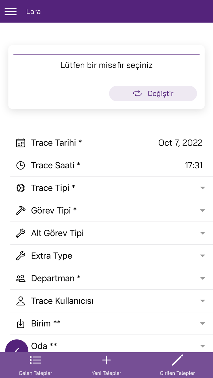
Task: Click the person icon beside Trace Kullanıcısı
Action: pos(20,301)
